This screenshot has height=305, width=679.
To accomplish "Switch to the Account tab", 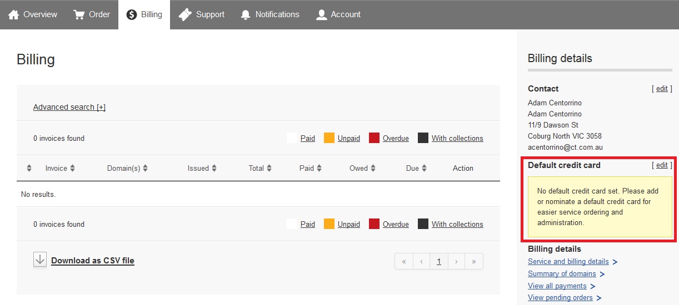I will coord(338,15).
